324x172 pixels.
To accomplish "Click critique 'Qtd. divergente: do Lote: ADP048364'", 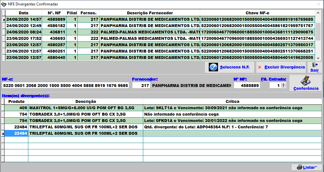I will [x=232, y=127].
